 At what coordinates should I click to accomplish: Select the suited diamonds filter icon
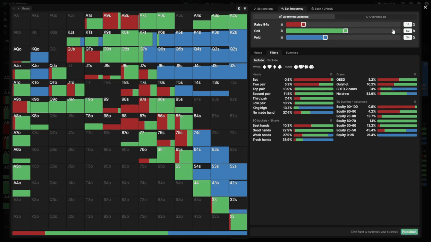point(307,67)
